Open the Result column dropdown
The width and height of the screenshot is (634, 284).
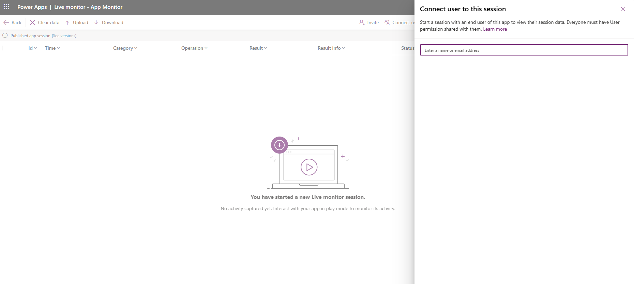258,48
